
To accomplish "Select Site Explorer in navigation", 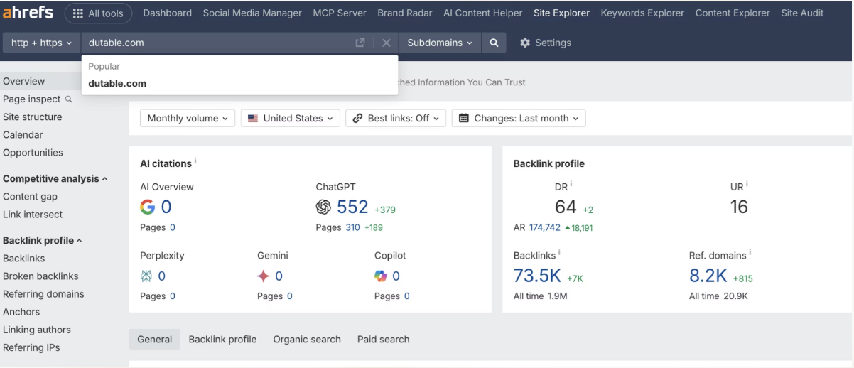I will [x=561, y=13].
